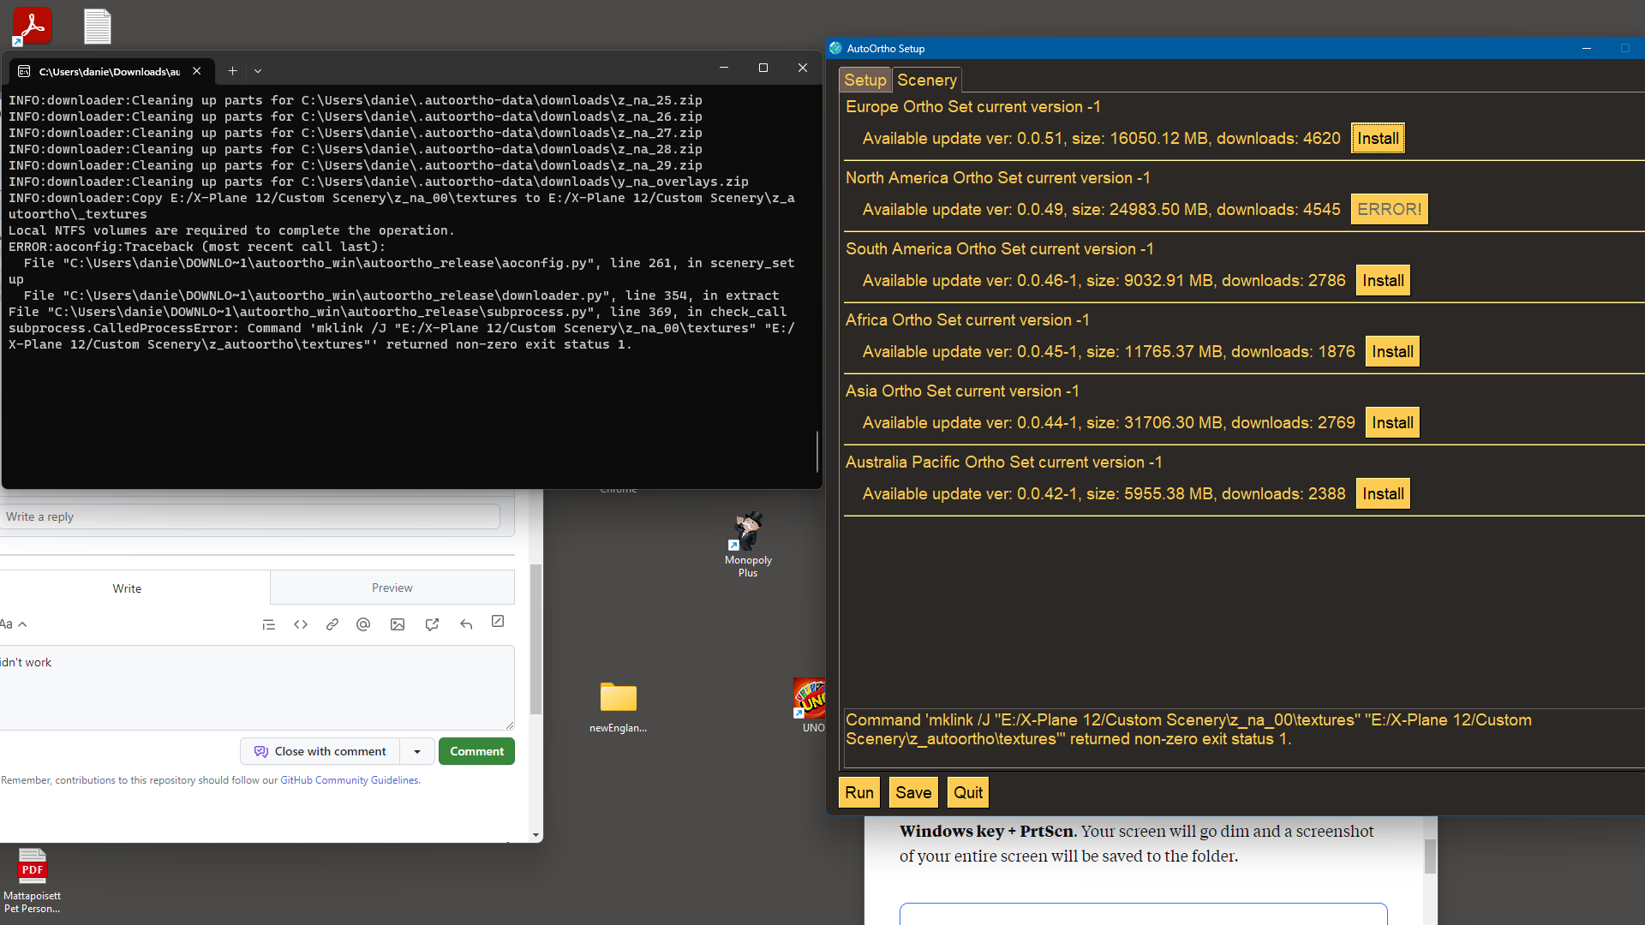Reference an issue with the cross-reference icon
The width and height of the screenshot is (1645, 925).
pyautogui.click(x=432, y=624)
